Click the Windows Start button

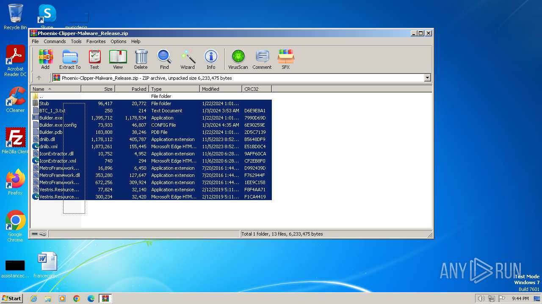pyautogui.click(x=11, y=298)
